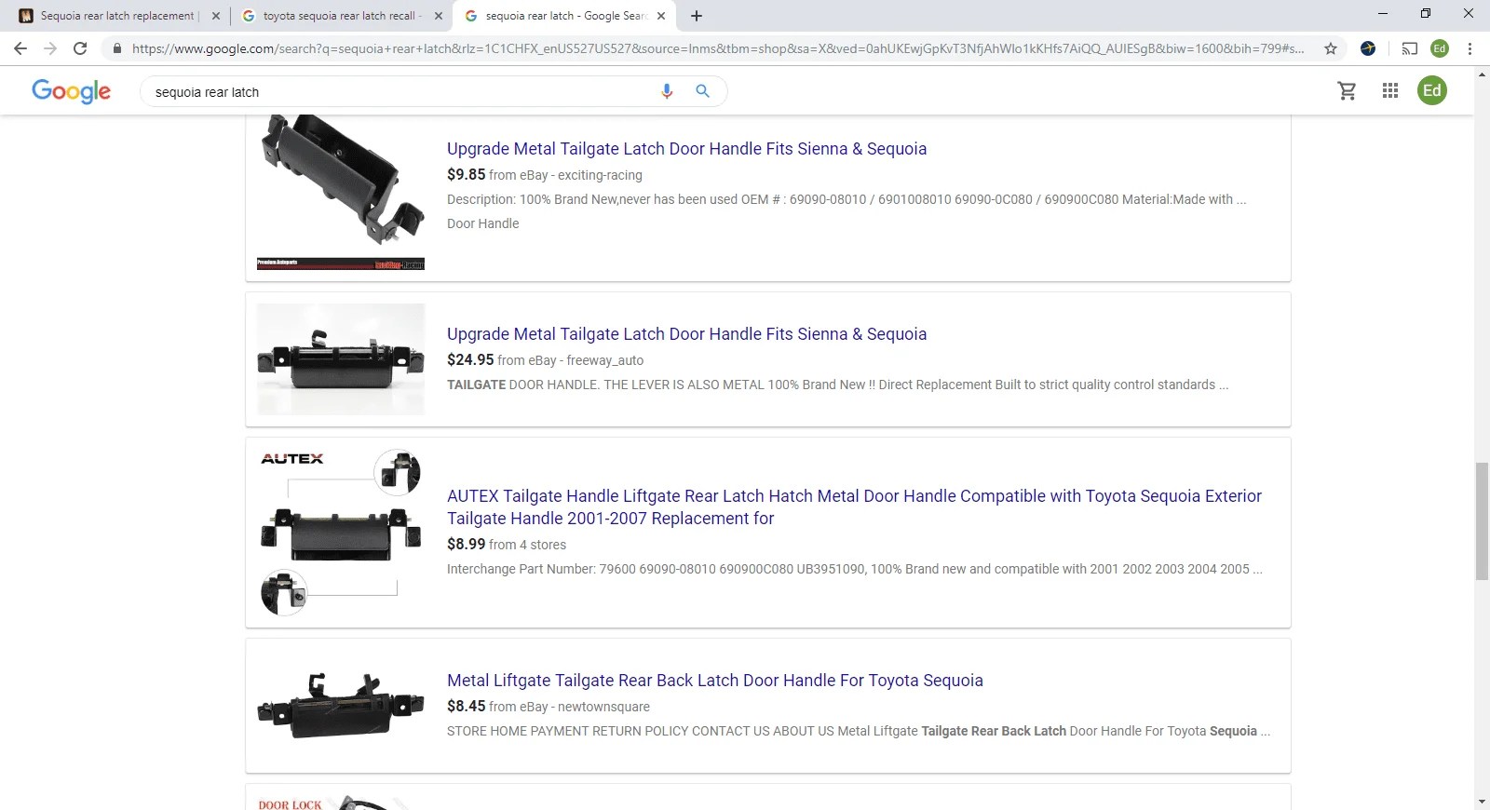Click 'from 4 stores' text
Screen dimensions: 1490x810
[527, 545]
